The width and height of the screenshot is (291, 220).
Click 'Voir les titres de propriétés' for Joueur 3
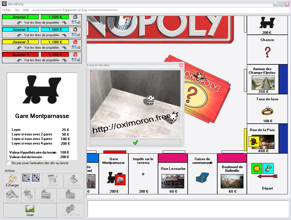42,48
